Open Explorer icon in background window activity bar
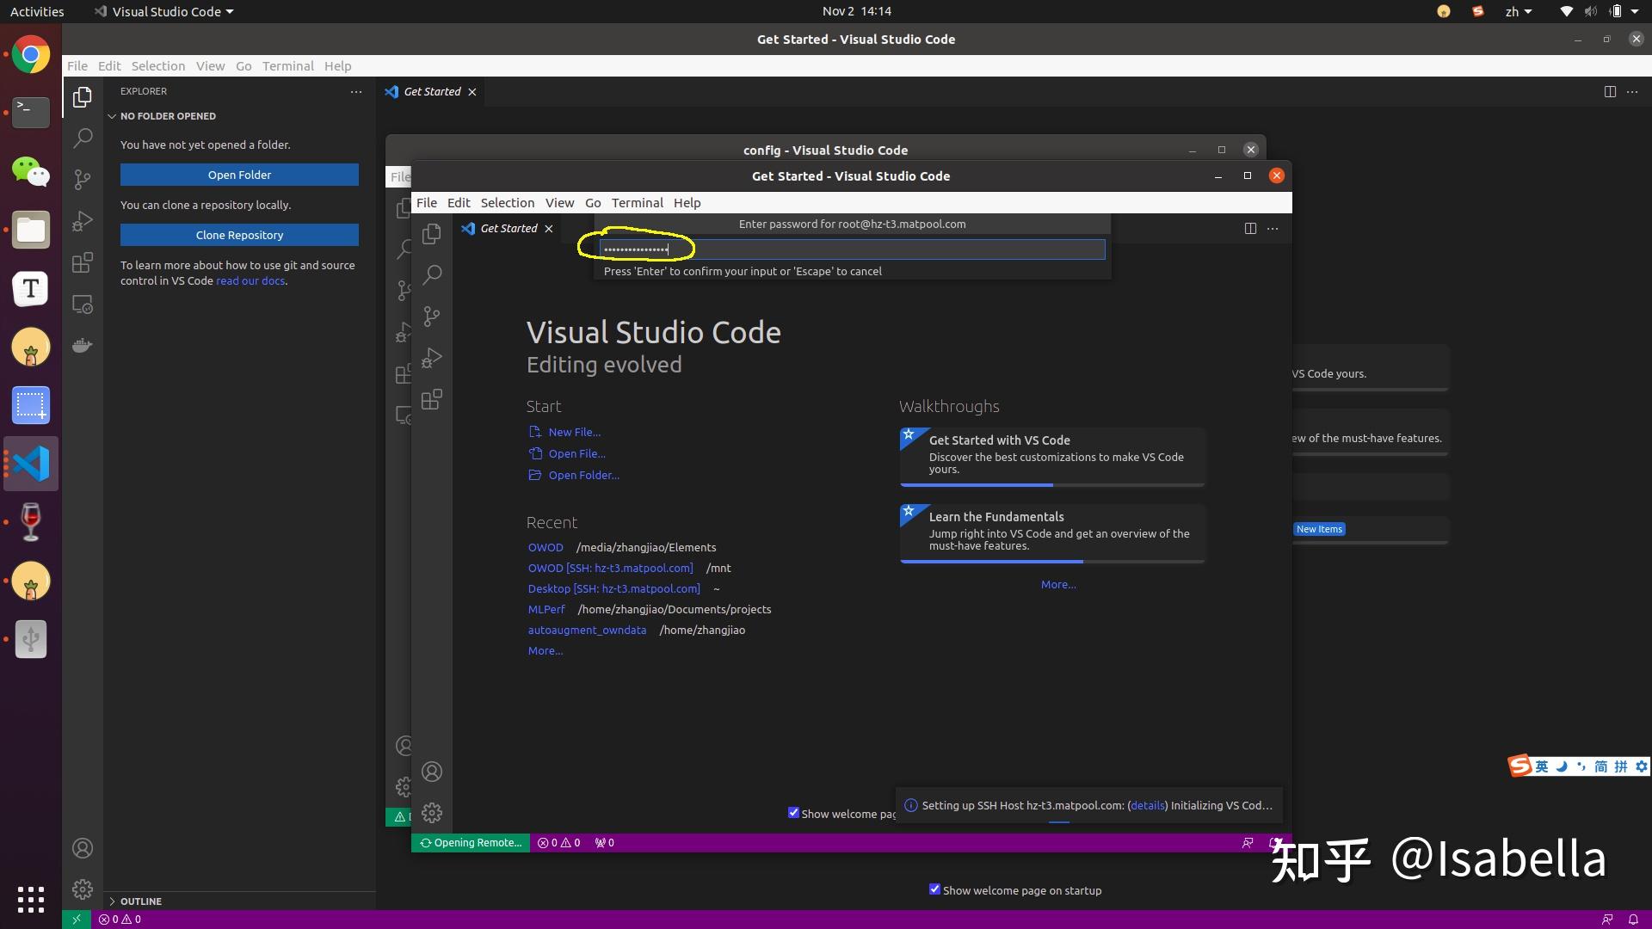The height and width of the screenshot is (929, 1652). [83, 97]
